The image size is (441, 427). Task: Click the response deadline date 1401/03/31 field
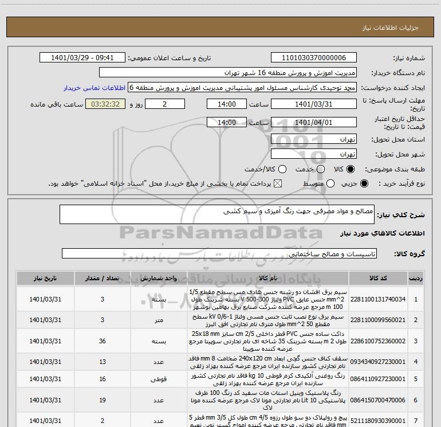[x=314, y=104]
